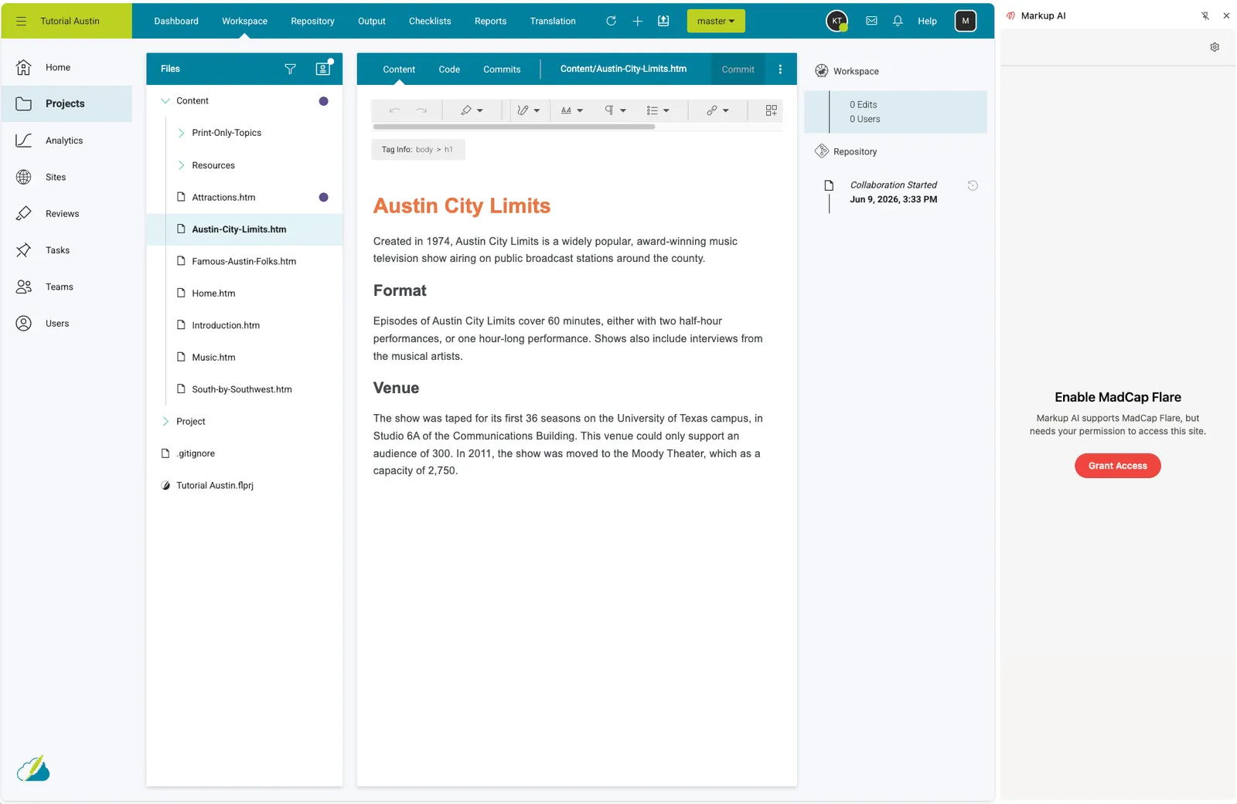Collapse the Content folder
This screenshot has height=804, width=1237.
(x=165, y=101)
